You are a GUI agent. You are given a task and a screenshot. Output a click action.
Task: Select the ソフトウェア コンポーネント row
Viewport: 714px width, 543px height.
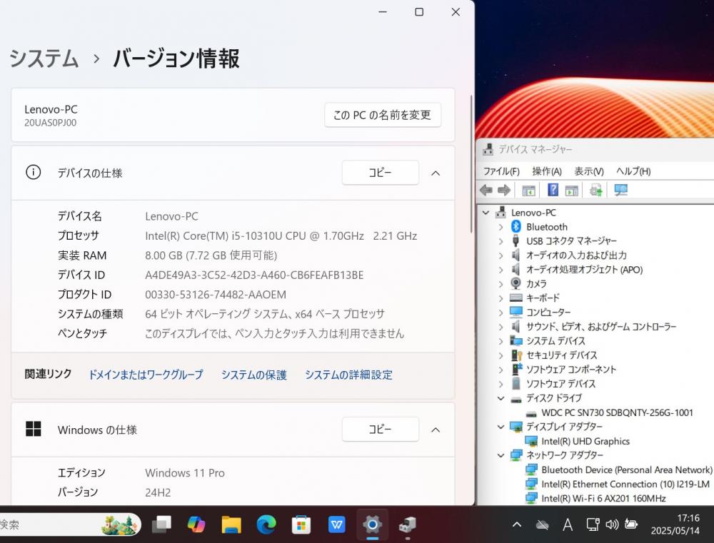(x=571, y=369)
